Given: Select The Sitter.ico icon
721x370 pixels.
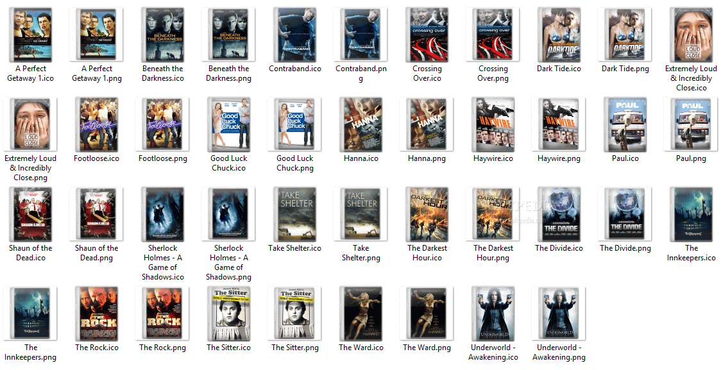Looking at the screenshot, I should tap(228, 314).
